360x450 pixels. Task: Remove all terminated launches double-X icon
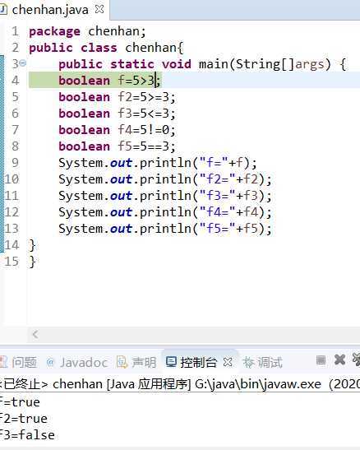[x=356, y=360]
